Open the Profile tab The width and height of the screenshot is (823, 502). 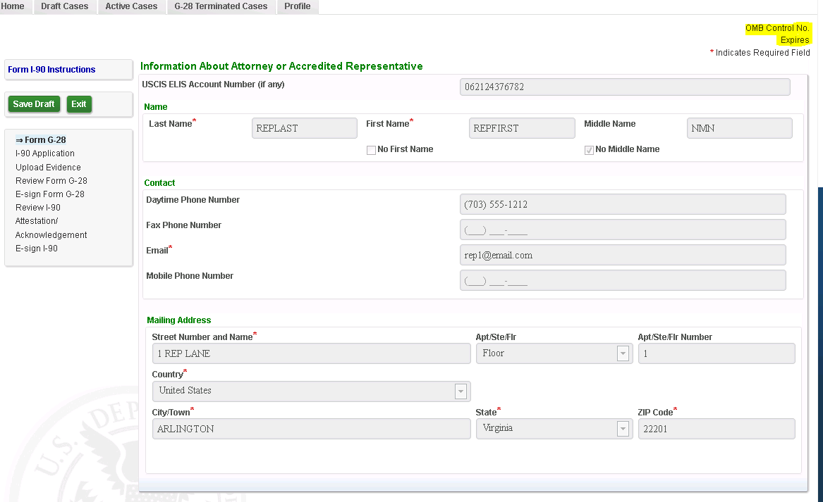(x=298, y=6)
